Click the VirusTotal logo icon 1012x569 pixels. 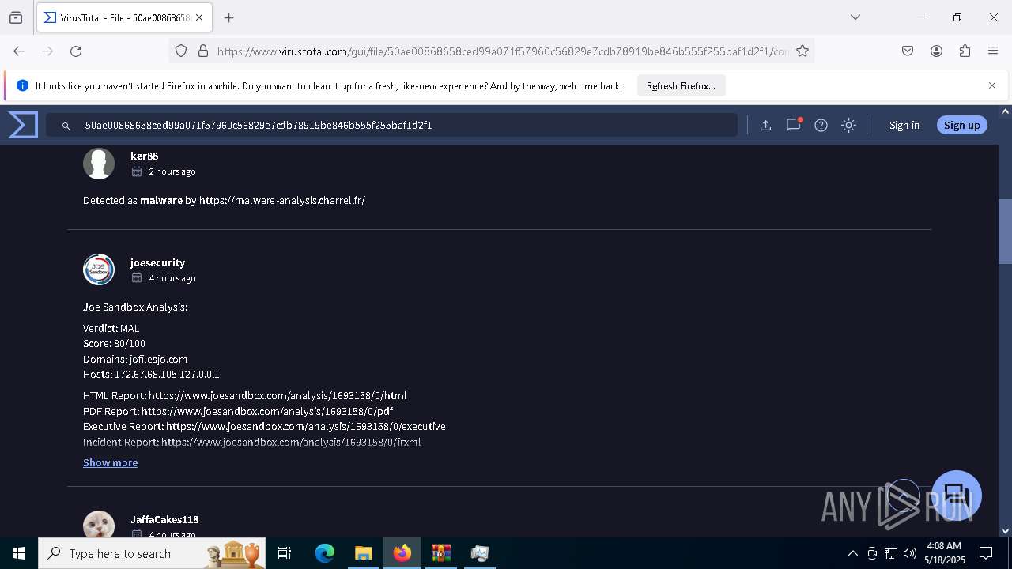point(23,125)
